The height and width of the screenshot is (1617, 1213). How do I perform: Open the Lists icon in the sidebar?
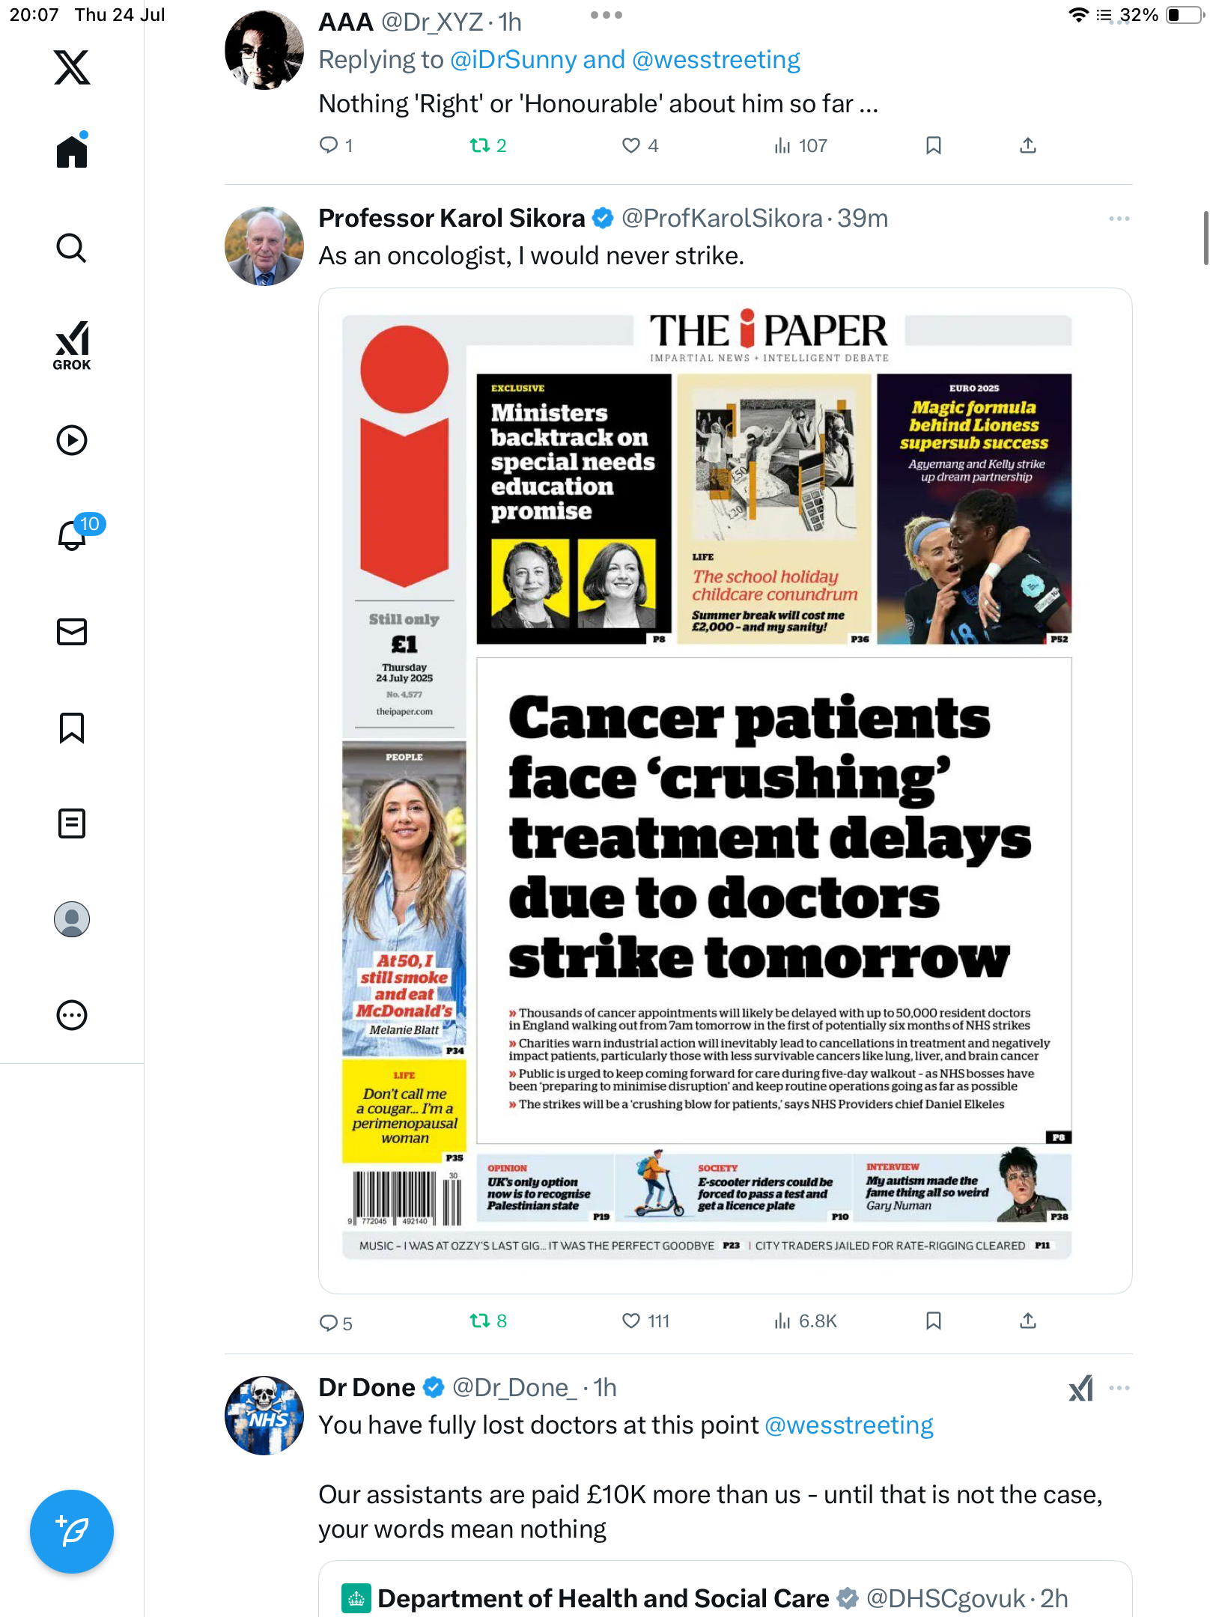72,823
